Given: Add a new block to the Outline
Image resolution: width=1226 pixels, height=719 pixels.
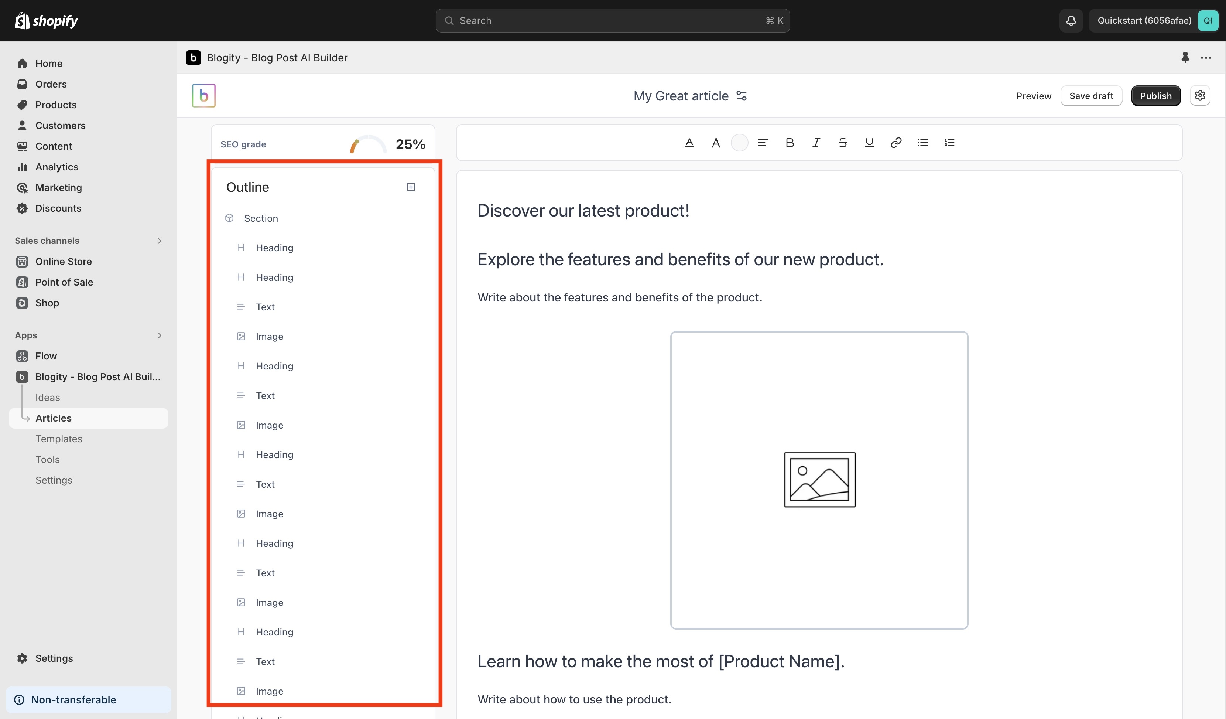Looking at the screenshot, I should [x=411, y=187].
